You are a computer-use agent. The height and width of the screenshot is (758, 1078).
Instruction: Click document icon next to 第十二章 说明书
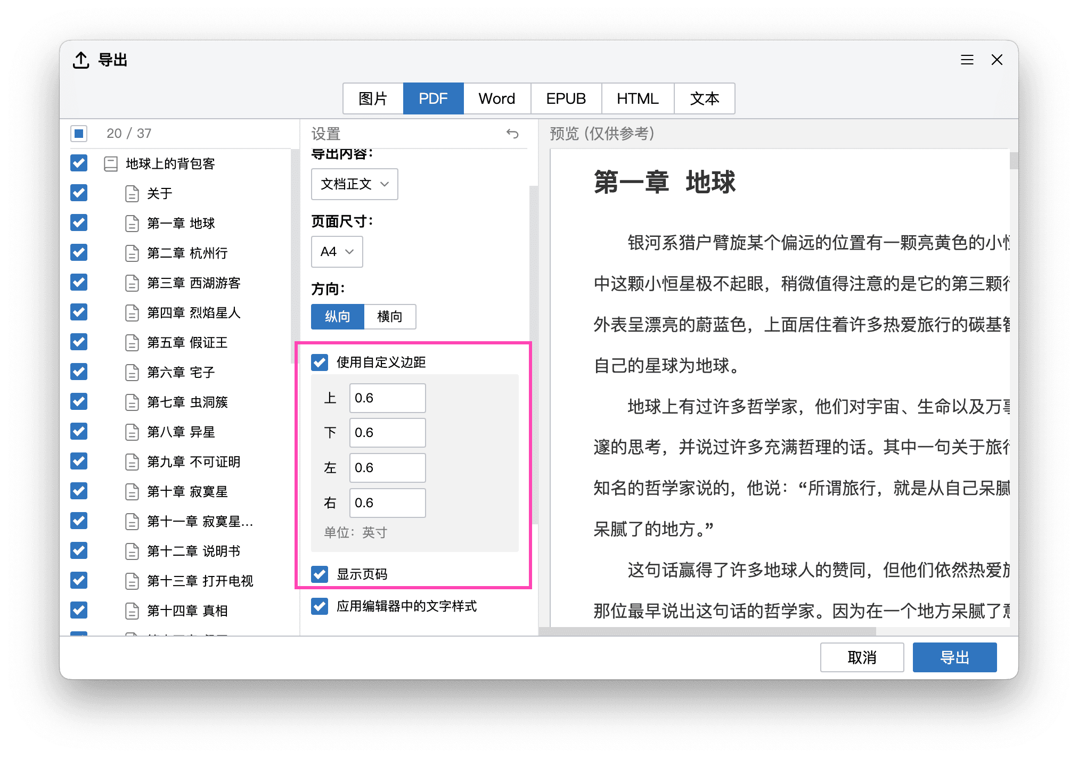pos(132,551)
